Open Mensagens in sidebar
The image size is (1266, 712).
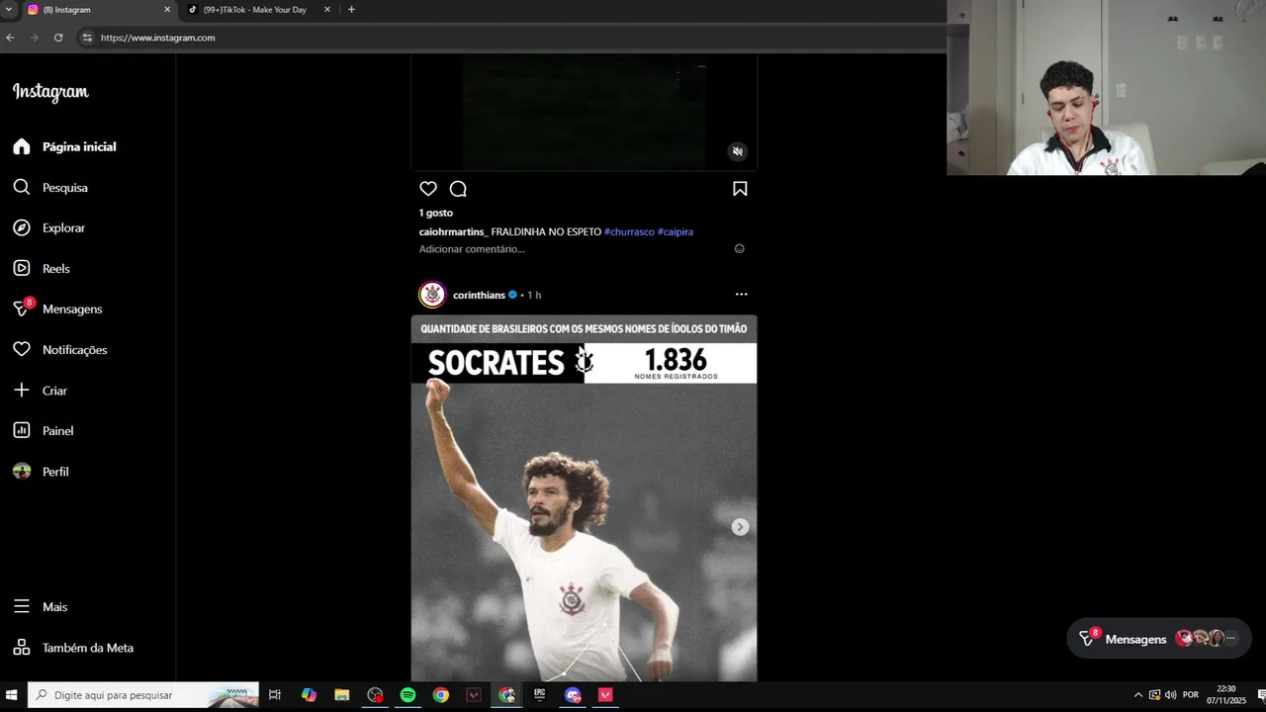[57, 309]
